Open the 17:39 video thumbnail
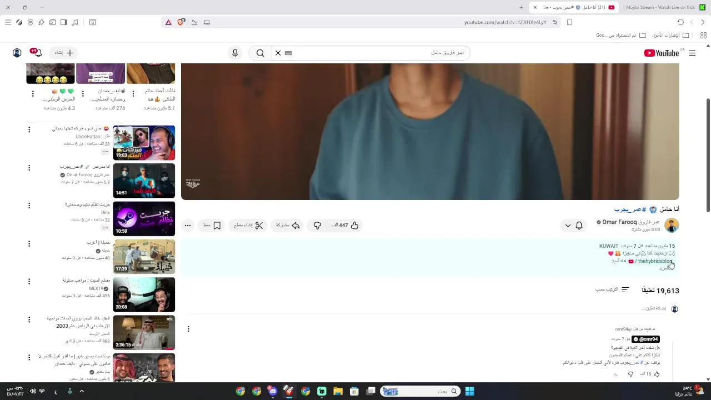Image resolution: width=711 pixels, height=400 pixels. point(144,257)
